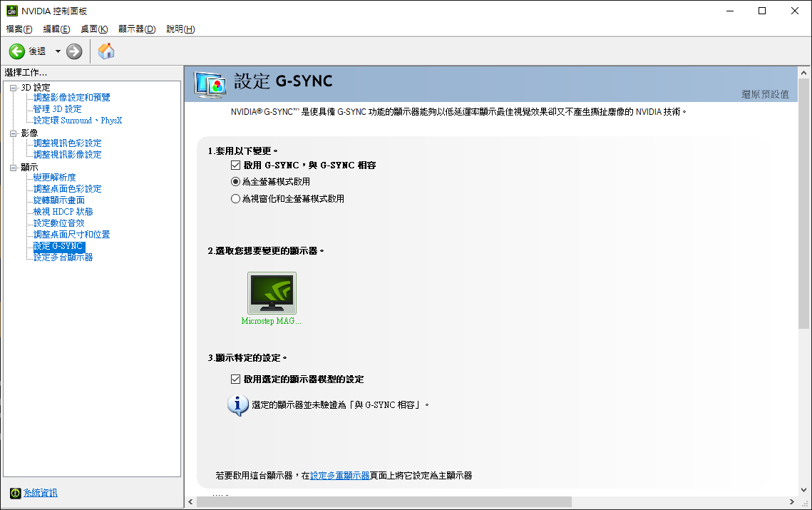This screenshot has width=812, height=510.
Task: Open 檢視 HDCP 狀態 in tree
Action: [x=63, y=211]
